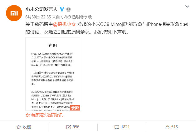Open the orange Xiaomi MI avatar
The width and height of the screenshot is (196, 133).
coord(14,13)
